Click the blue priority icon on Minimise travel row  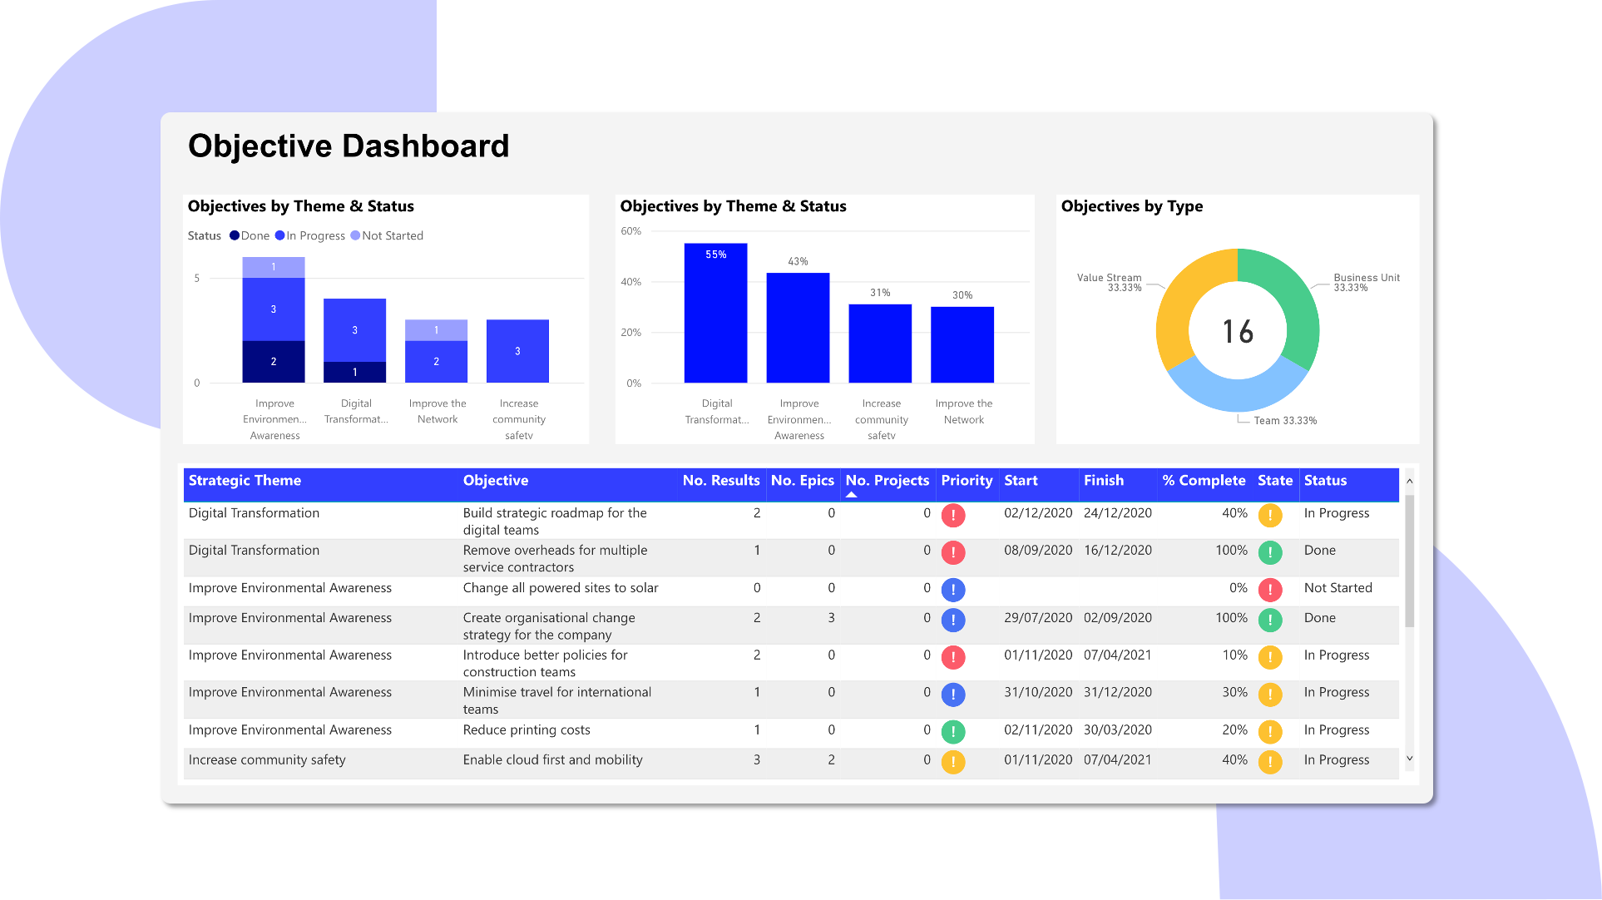coord(952,694)
